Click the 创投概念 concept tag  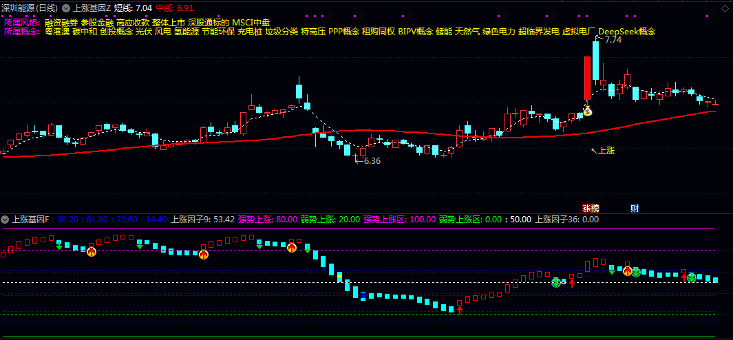[116, 32]
